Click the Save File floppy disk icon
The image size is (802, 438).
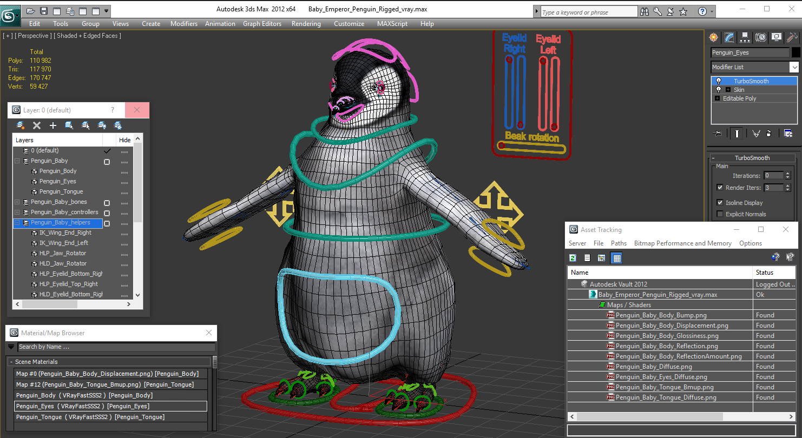pyautogui.click(x=44, y=11)
